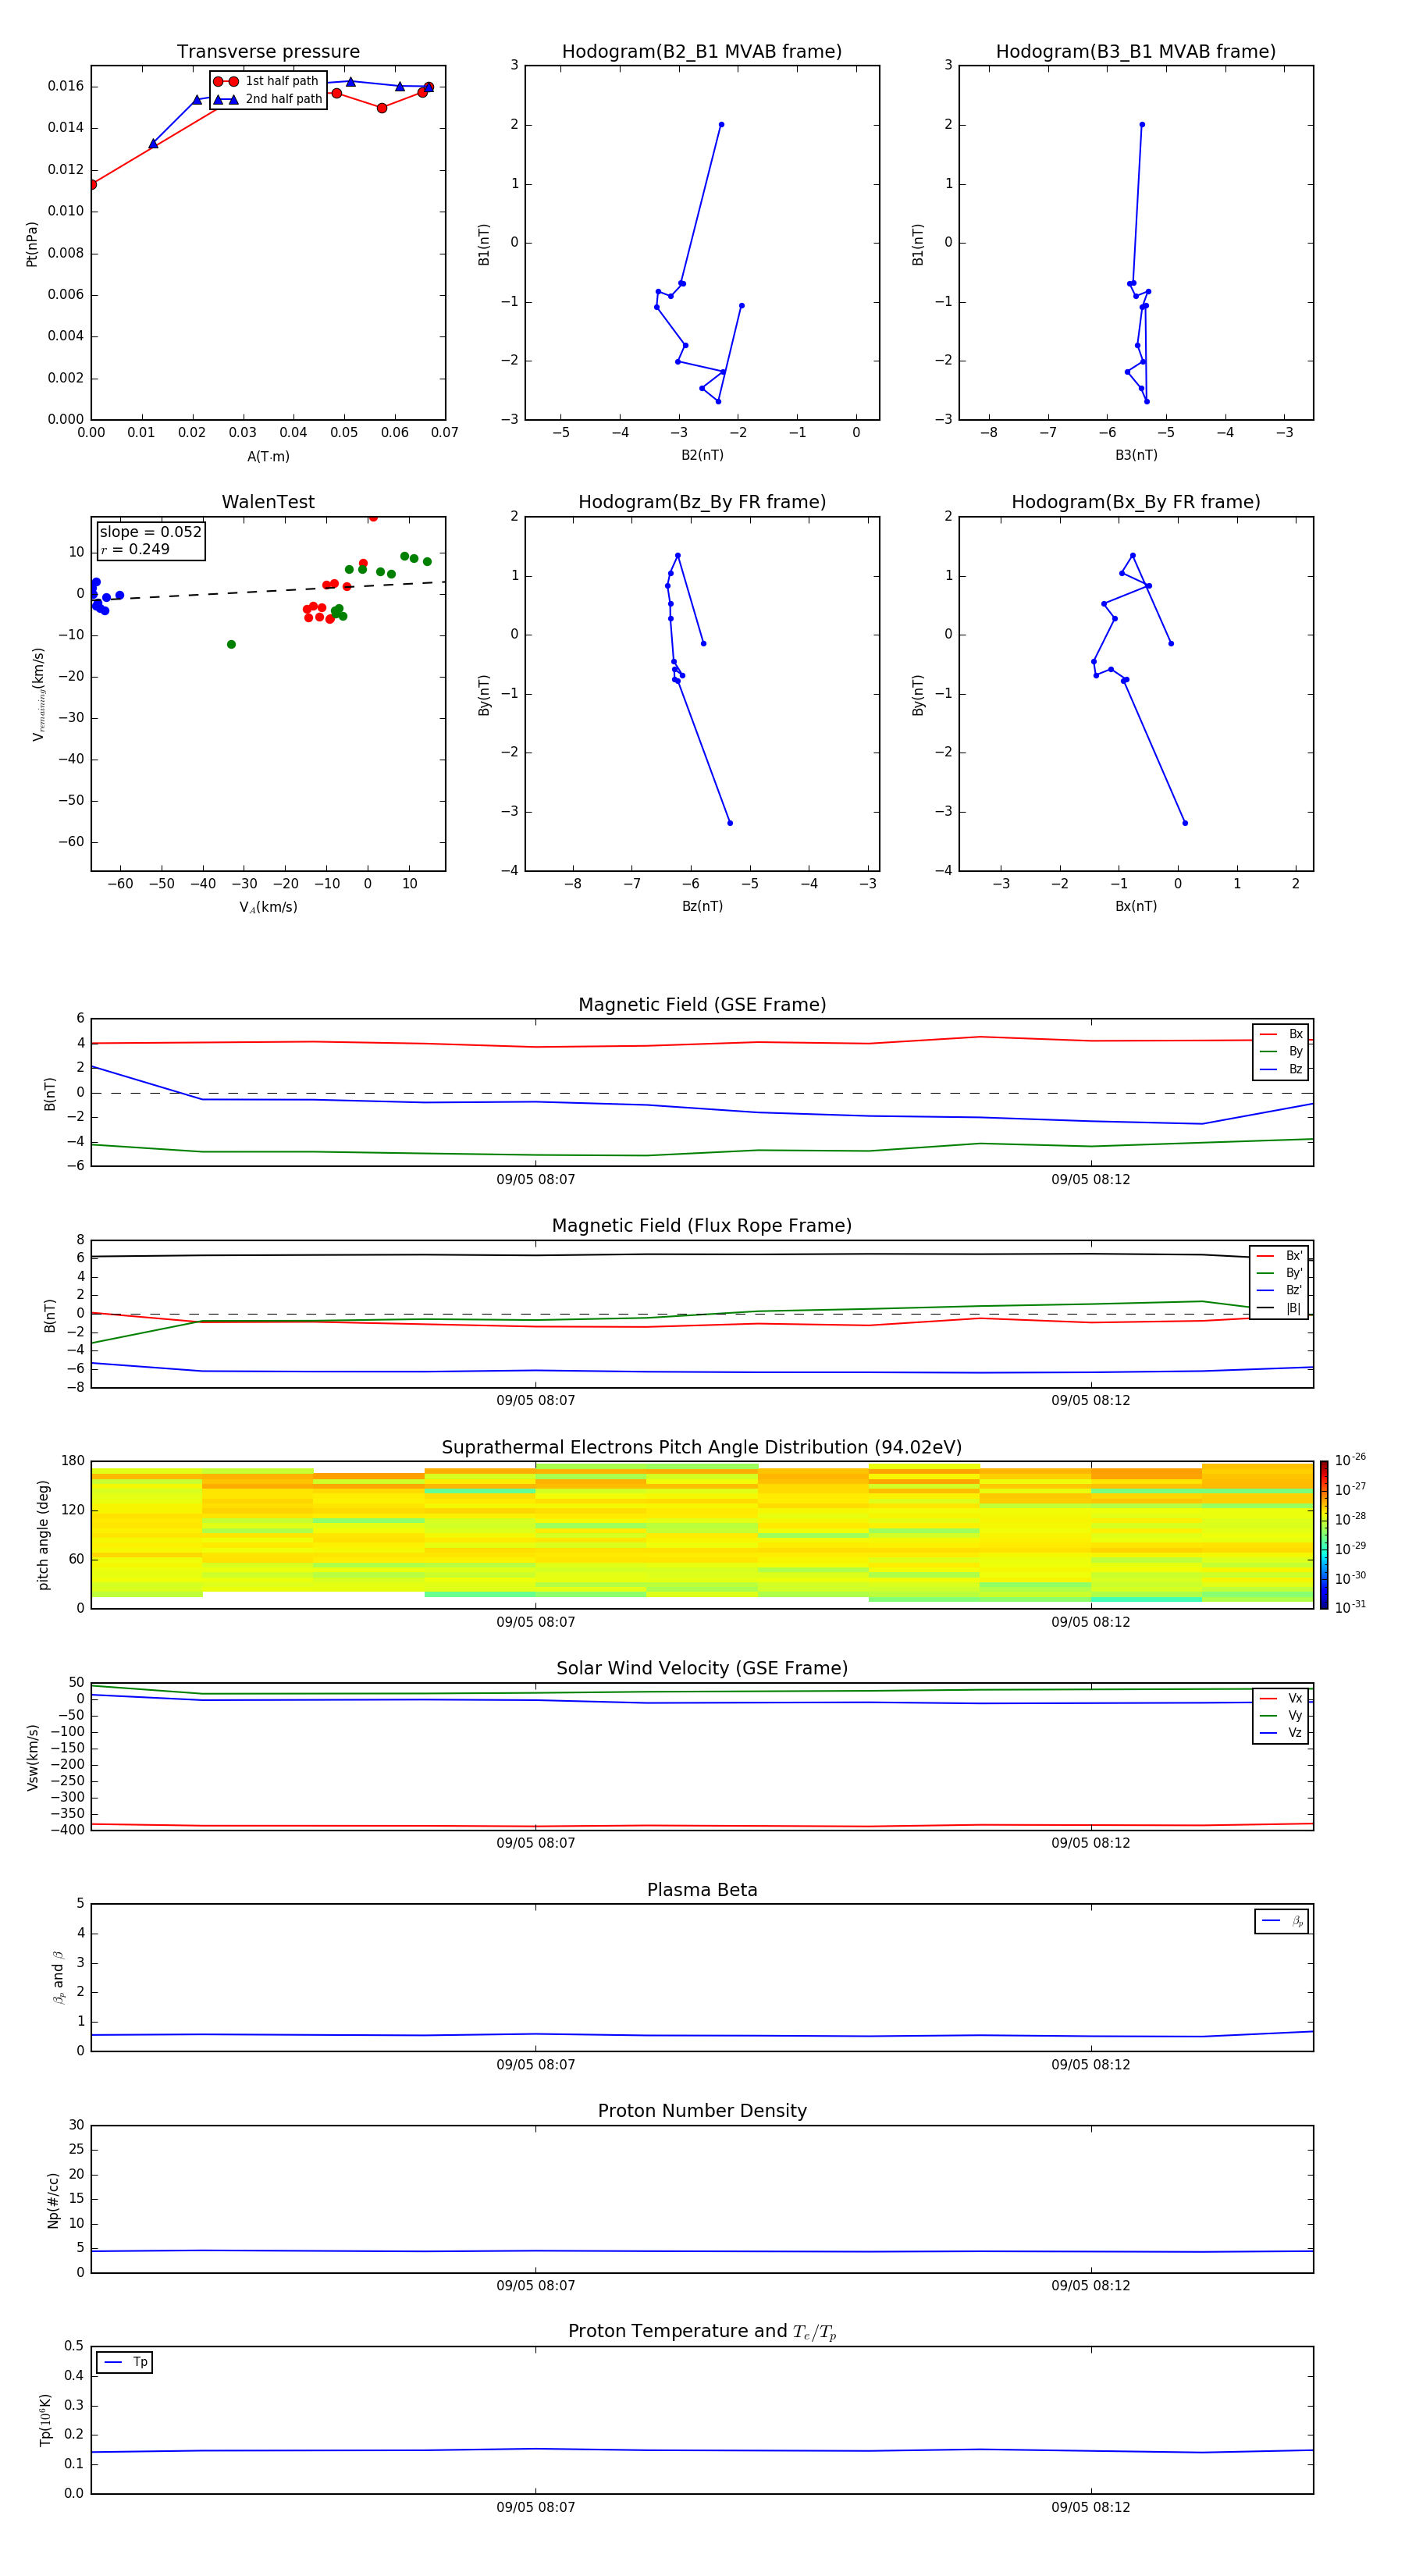
Task: Click the '10^-26' colorbar label
Action: point(1350,1460)
